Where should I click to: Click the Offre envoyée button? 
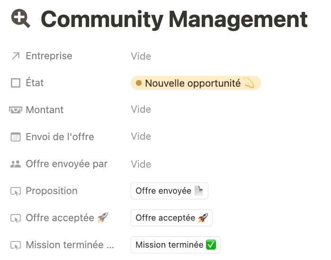170,191
